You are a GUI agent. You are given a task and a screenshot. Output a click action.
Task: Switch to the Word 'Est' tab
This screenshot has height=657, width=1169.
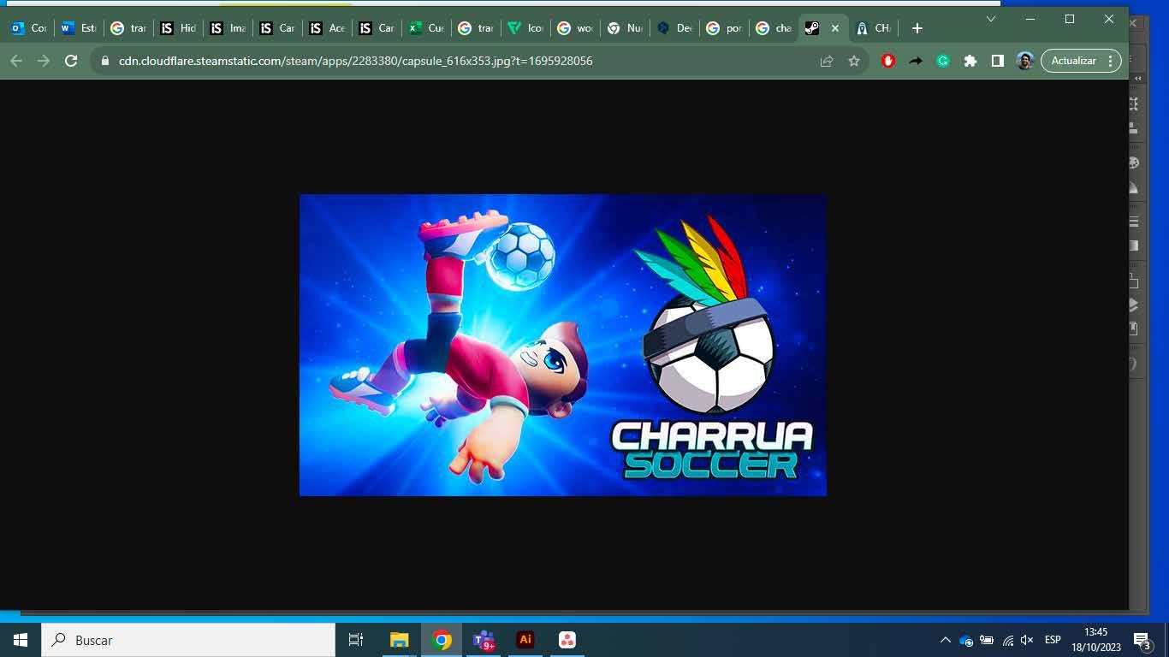click(x=78, y=28)
